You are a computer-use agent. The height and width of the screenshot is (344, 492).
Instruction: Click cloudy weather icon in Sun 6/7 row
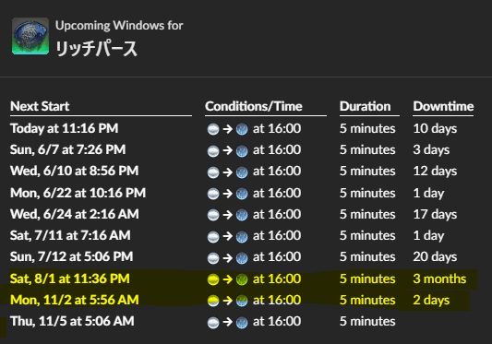tap(213, 150)
